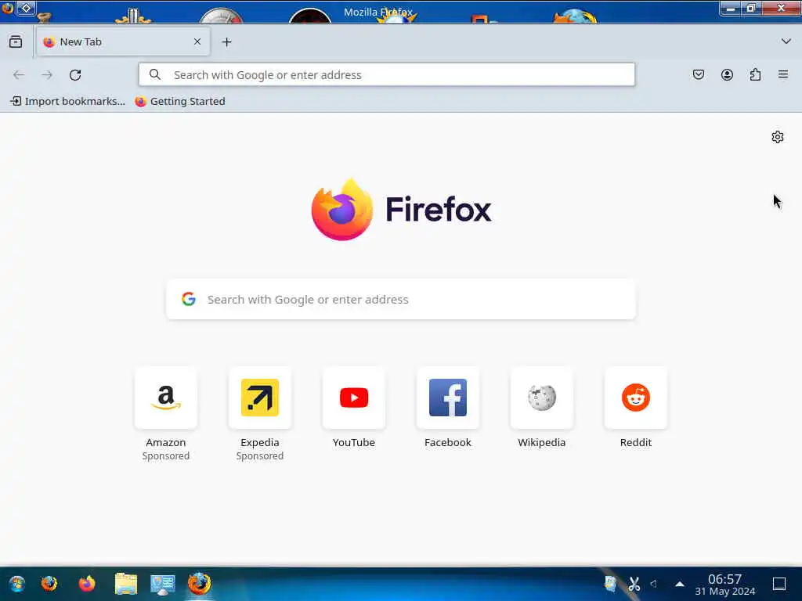Image resolution: width=802 pixels, height=601 pixels.
Task: Reload the current page
Action: click(x=75, y=75)
